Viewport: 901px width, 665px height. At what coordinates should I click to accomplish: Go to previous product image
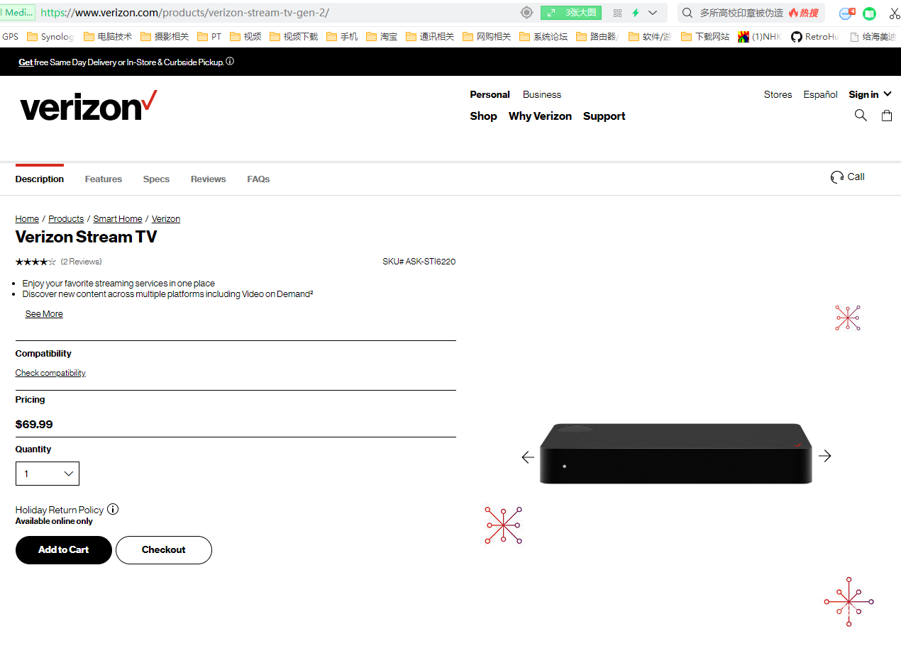point(528,457)
